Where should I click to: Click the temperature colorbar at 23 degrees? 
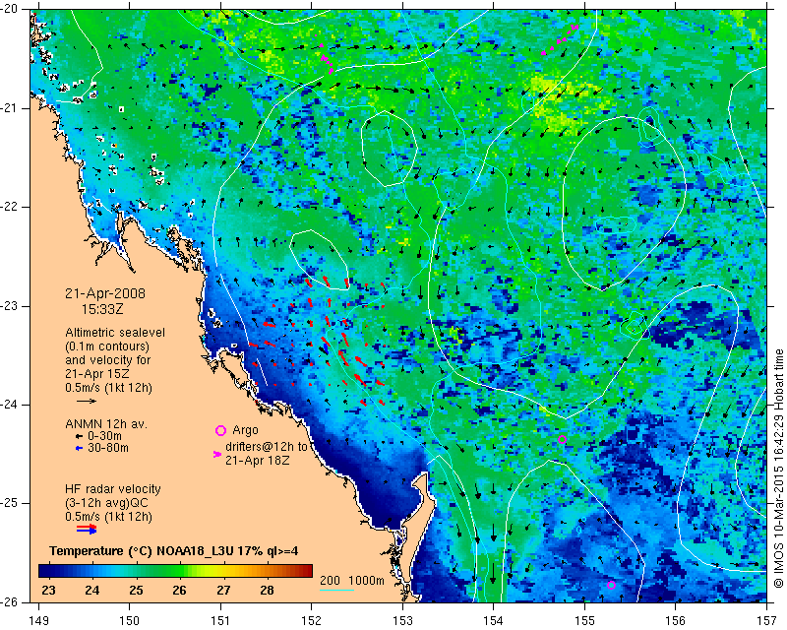pyautogui.click(x=48, y=571)
